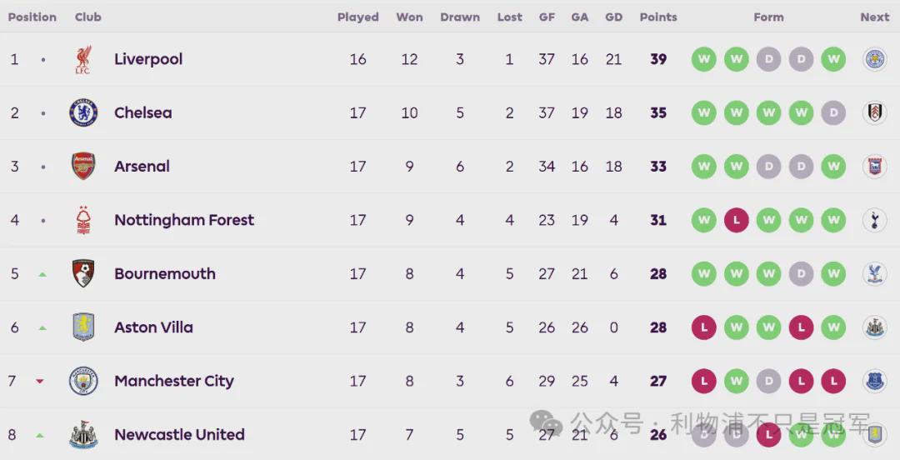Click the Crystal Palace crest in Bournemouth's row

[x=875, y=274]
